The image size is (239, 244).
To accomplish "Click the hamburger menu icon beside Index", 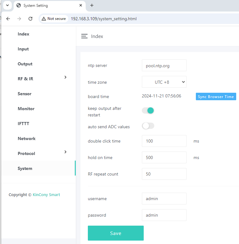I will [x=84, y=36].
